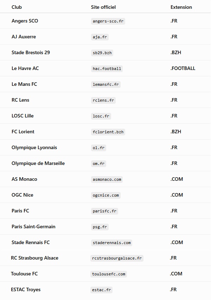Image resolution: width=211 pixels, height=300 pixels.
Task: Click the angers-sco.fr site code
Action: 108,21
